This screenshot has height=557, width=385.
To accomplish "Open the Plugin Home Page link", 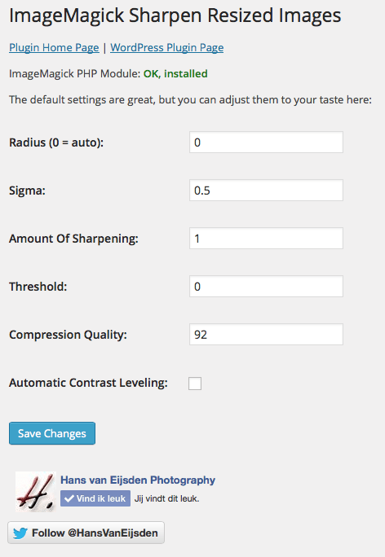I will [54, 47].
